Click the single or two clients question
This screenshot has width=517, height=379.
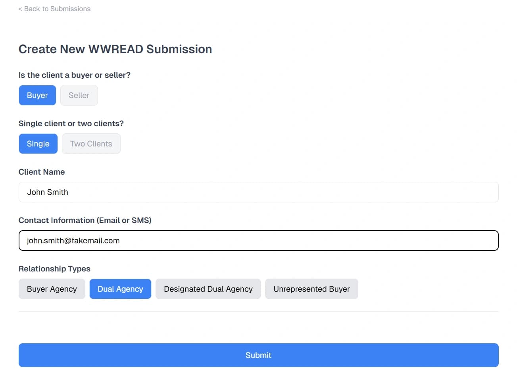coord(71,123)
